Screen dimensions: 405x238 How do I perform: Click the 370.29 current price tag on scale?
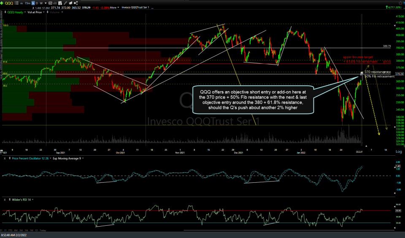[400, 74]
